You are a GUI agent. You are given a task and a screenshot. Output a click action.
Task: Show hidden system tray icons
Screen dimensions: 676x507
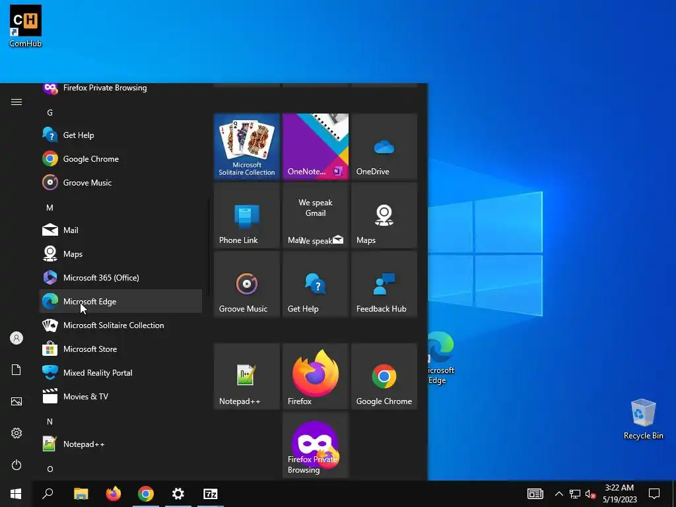[558, 494]
